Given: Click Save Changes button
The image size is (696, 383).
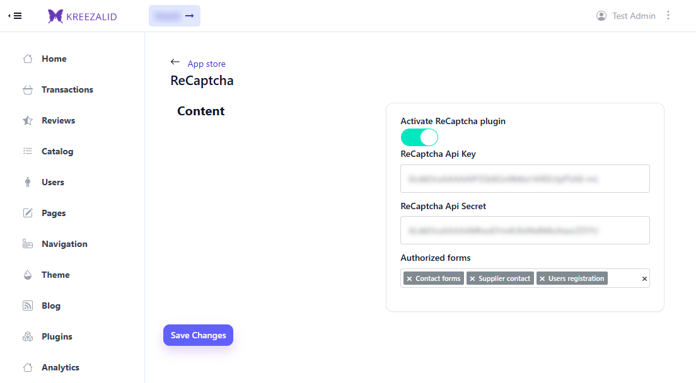Looking at the screenshot, I should tap(198, 335).
